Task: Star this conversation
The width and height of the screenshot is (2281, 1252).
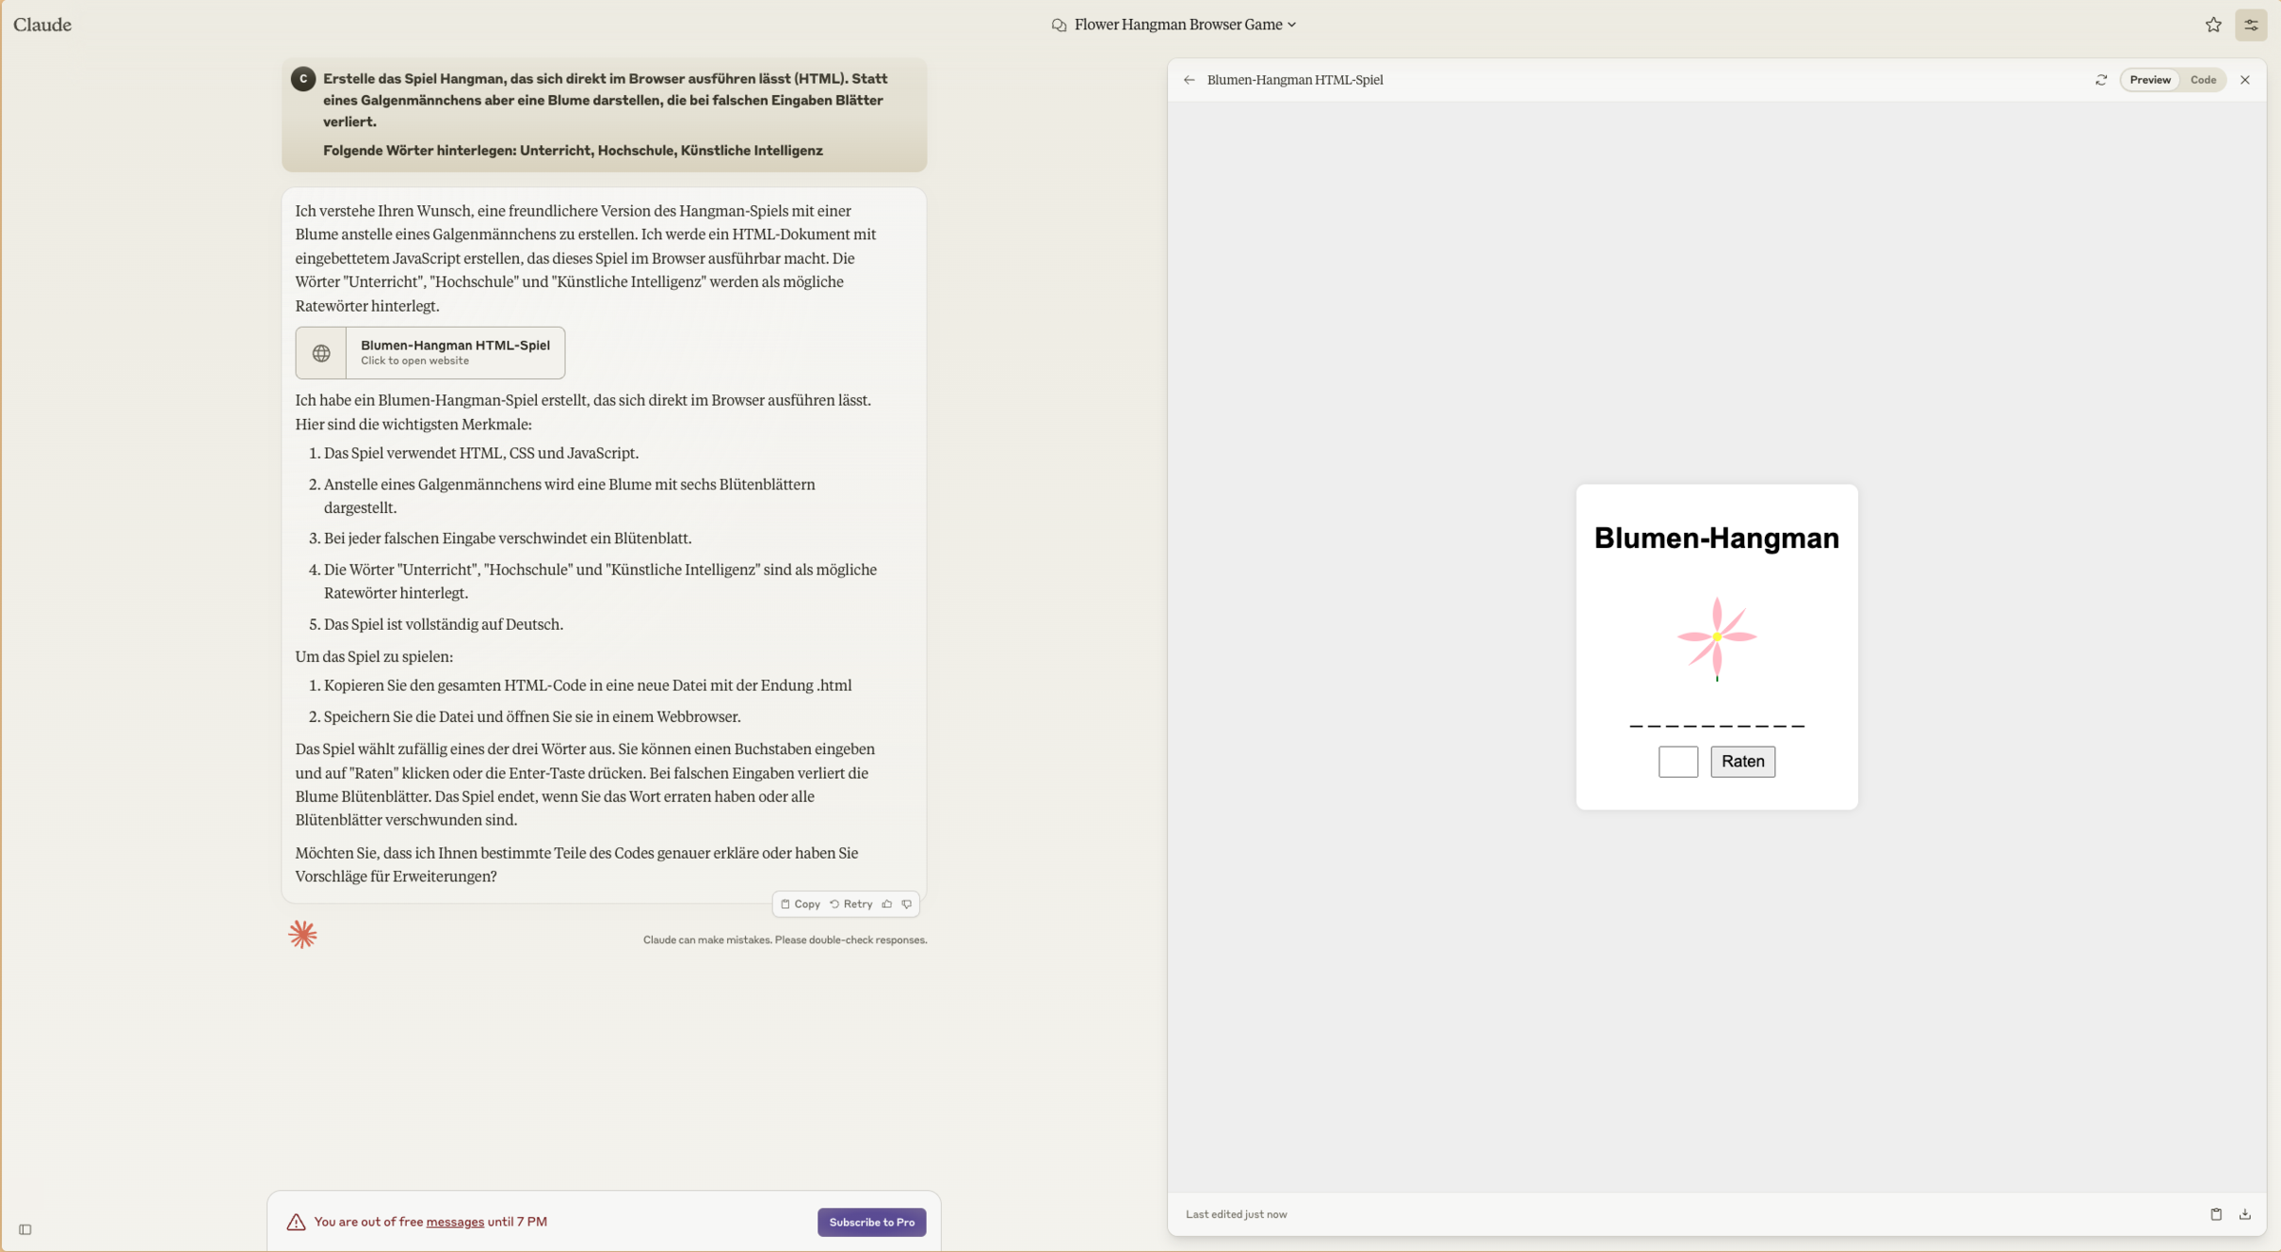Action: [x=2214, y=25]
